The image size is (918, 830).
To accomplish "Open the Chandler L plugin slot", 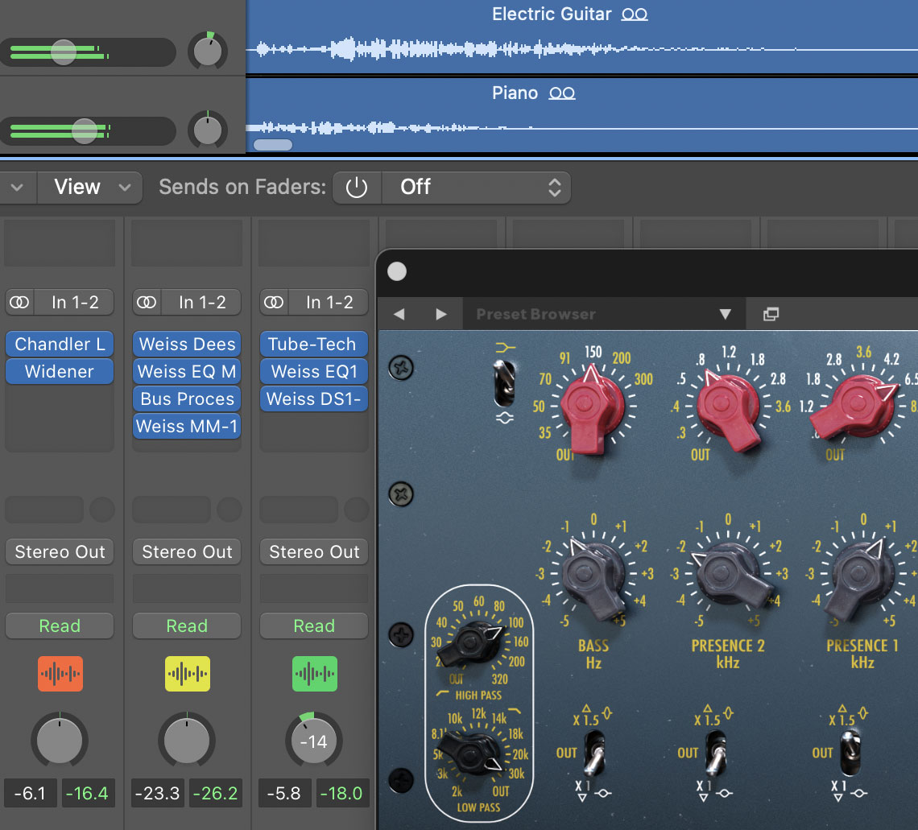I will tap(60, 345).
